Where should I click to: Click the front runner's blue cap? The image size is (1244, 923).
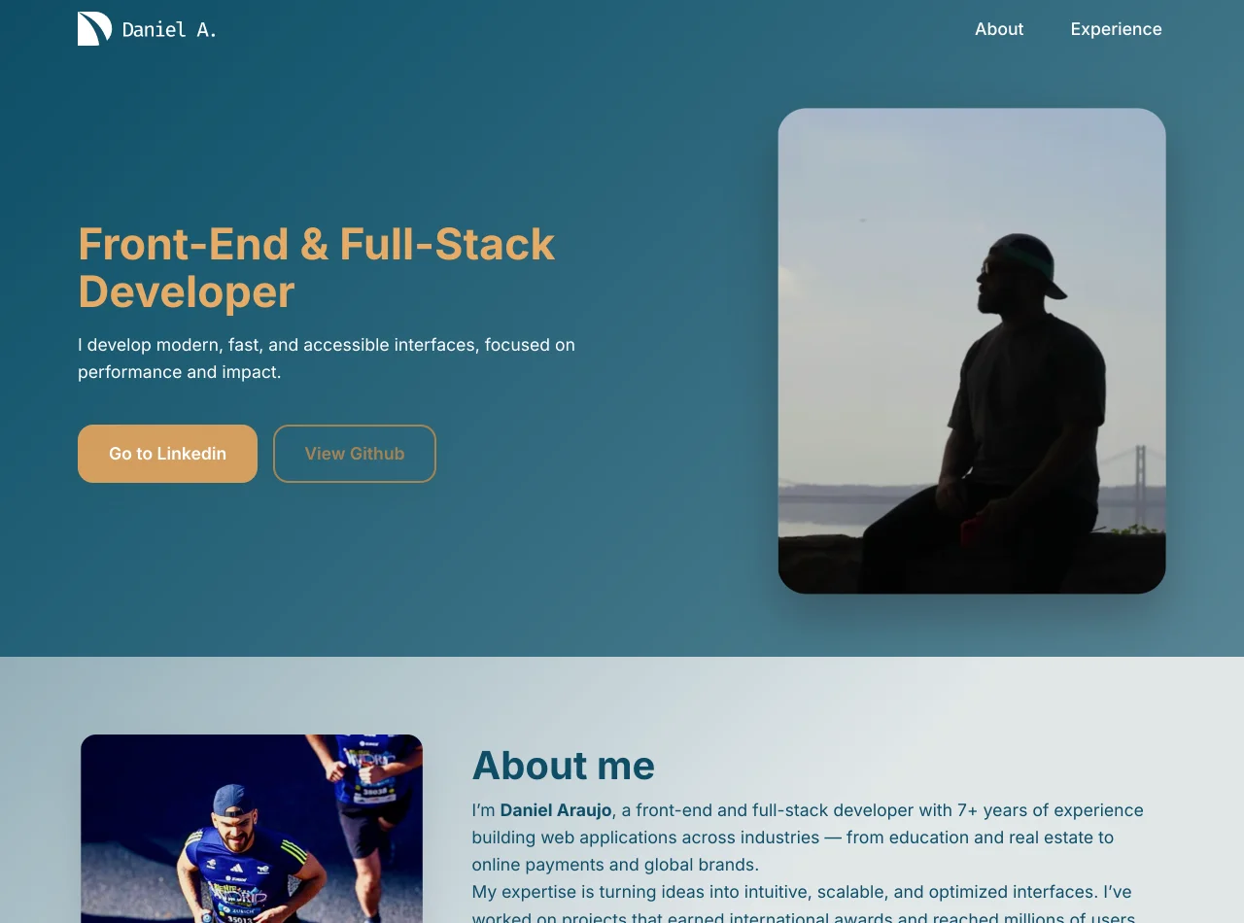233,801
